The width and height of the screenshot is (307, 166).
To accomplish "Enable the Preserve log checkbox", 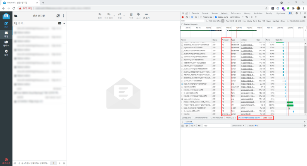I will [201, 17].
